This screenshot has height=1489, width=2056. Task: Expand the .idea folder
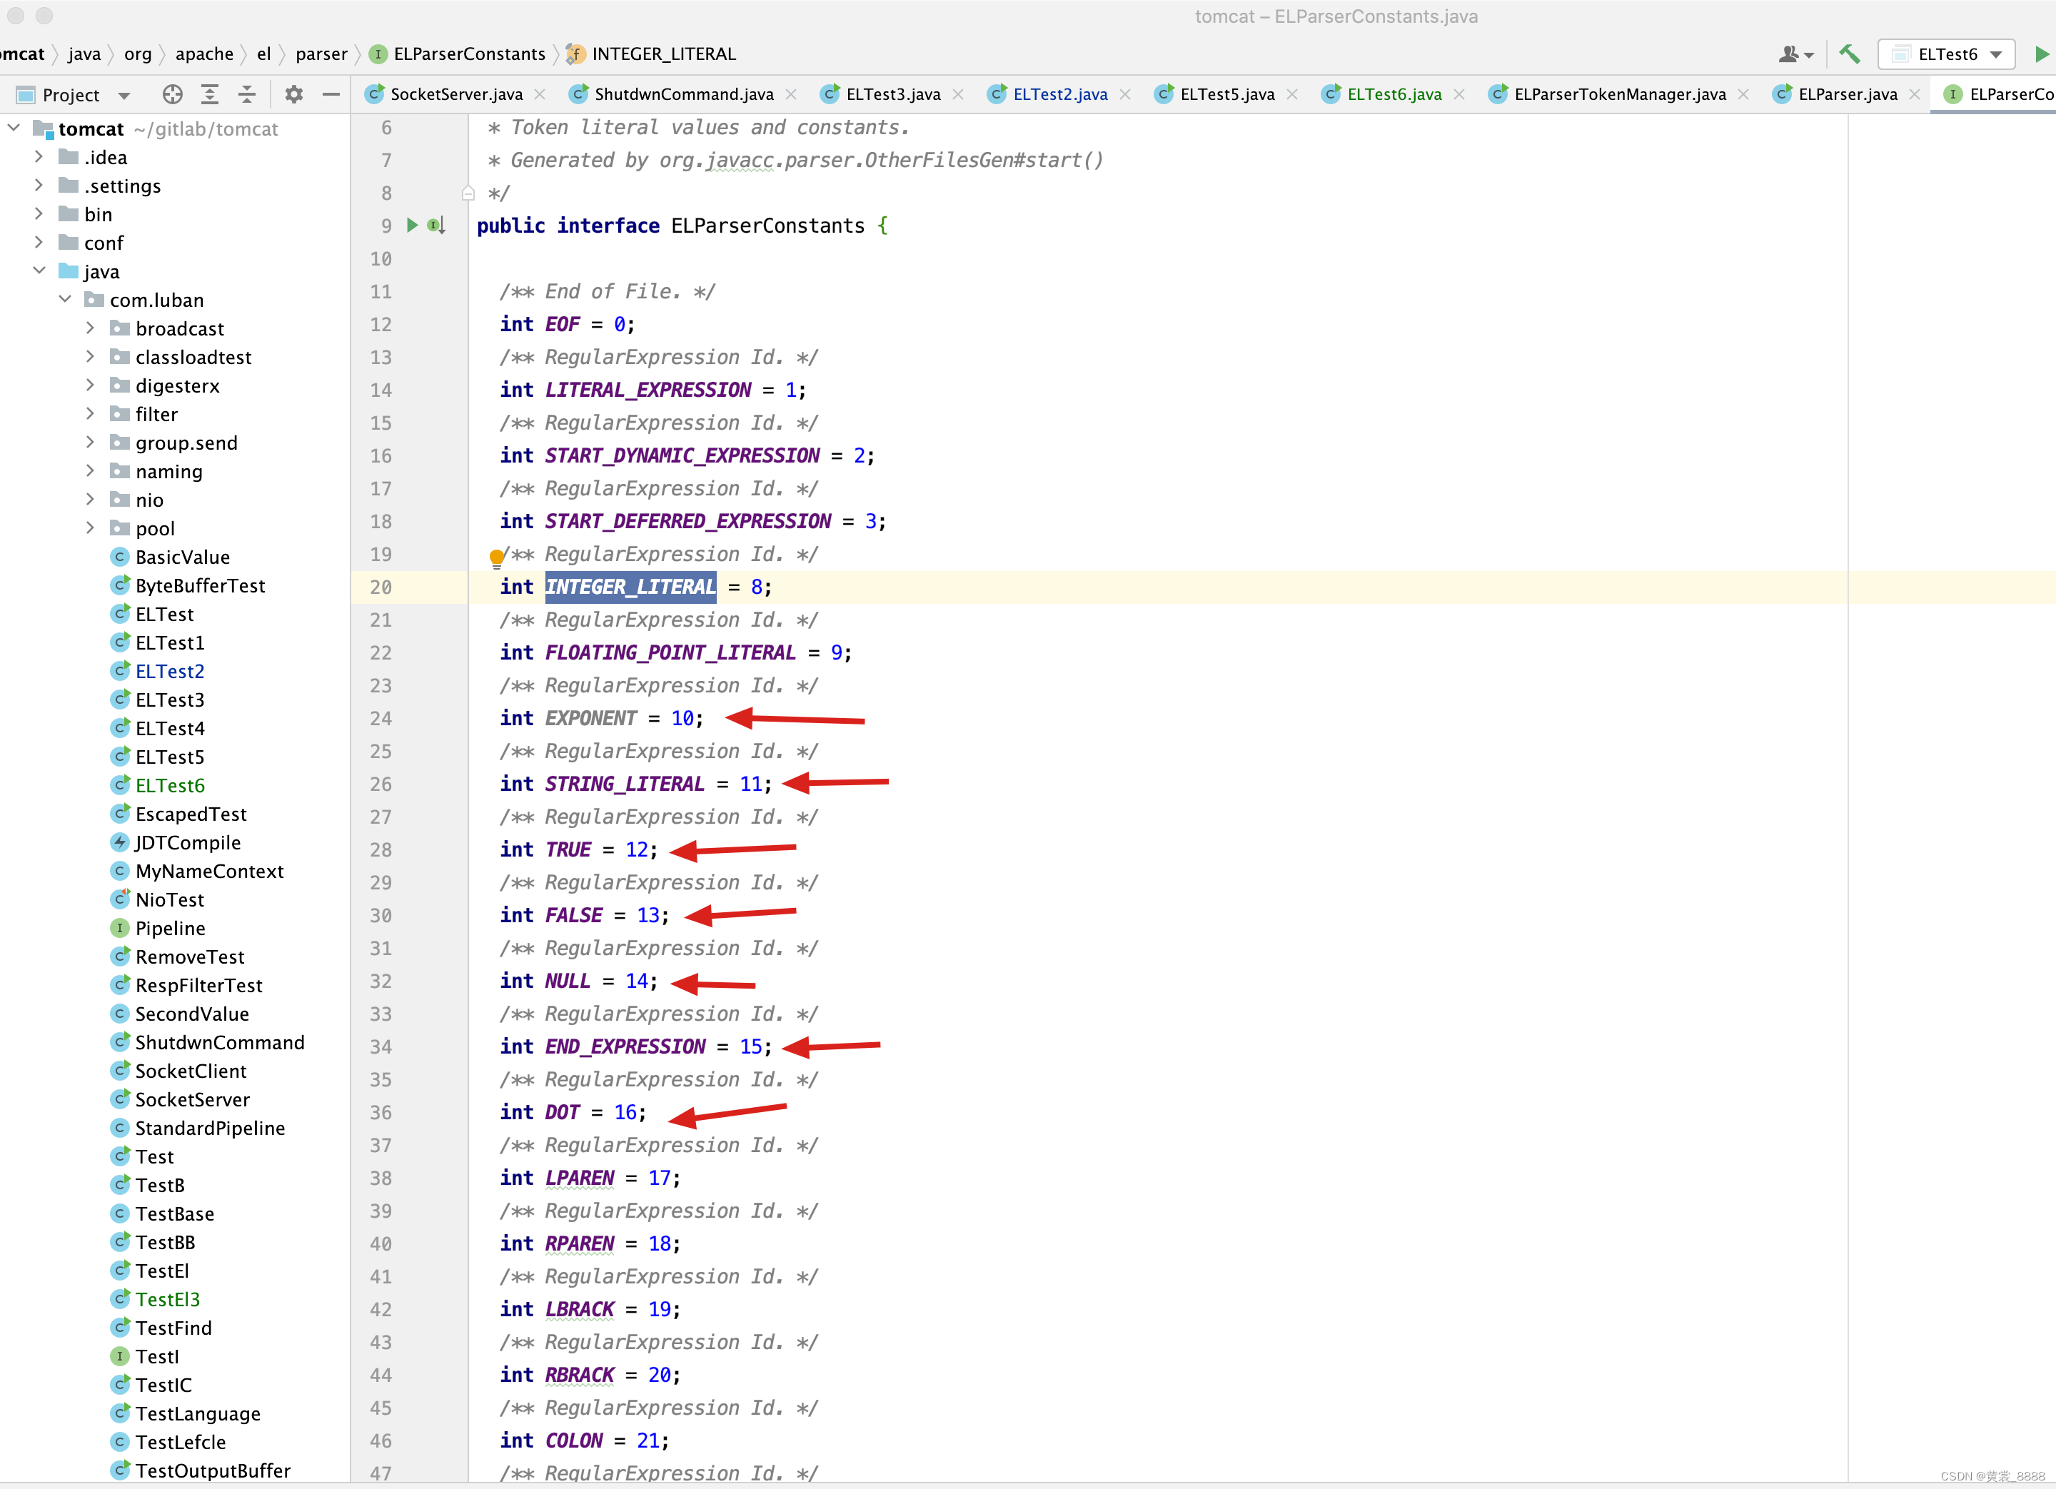[39, 157]
